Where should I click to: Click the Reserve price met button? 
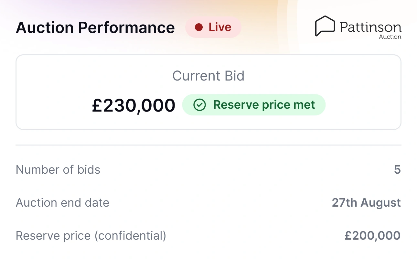(254, 105)
